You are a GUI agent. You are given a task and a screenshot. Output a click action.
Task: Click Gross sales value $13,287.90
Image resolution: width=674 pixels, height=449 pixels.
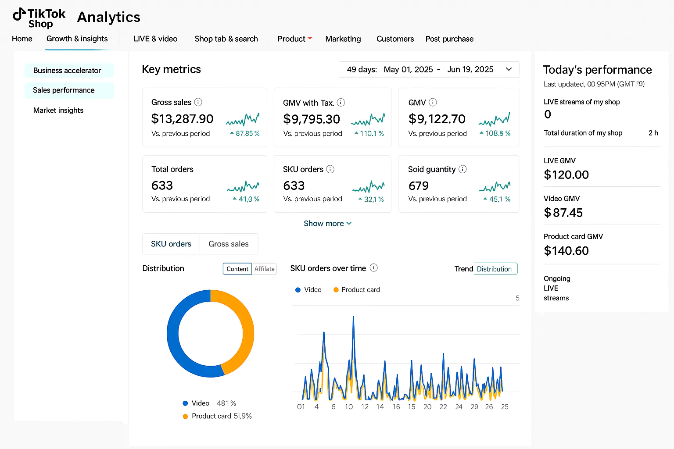pos(182,119)
